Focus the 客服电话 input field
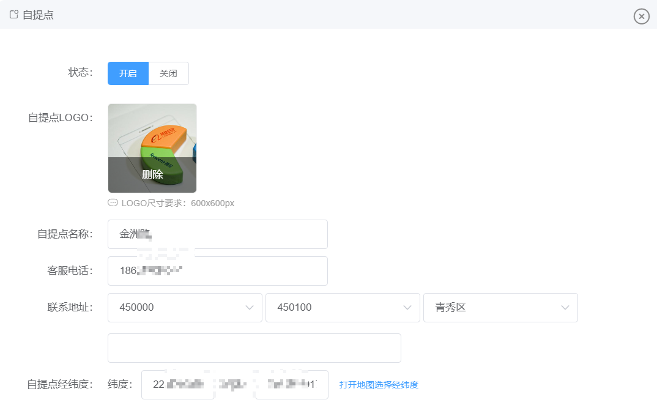657x408 pixels. click(x=217, y=271)
